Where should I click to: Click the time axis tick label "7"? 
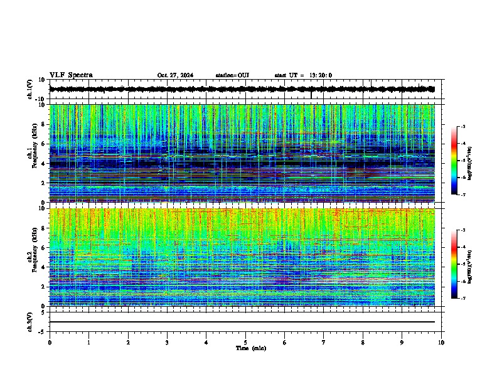point(324,343)
